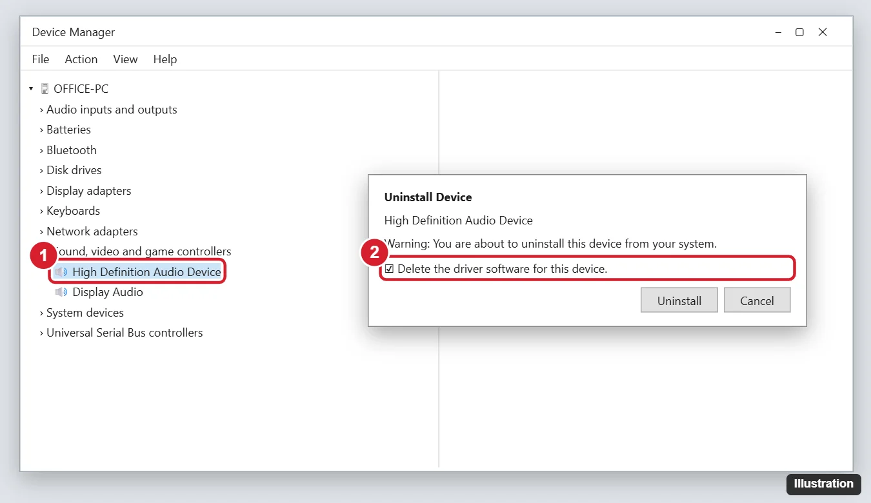Click the OFFICE-PC computer icon

coord(45,89)
